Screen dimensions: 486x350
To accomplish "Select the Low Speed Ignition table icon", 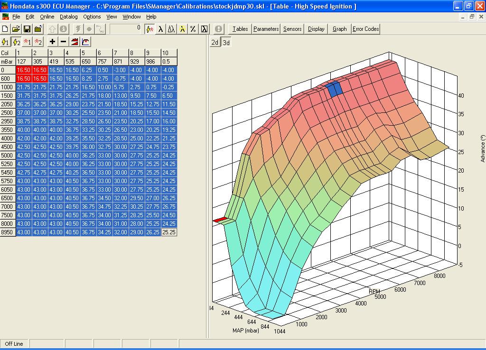I will pyautogui.click(x=6, y=42).
